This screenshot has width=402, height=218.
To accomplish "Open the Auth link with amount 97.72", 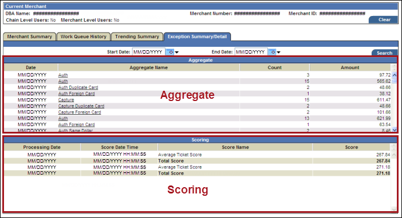I will tap(63, 75).
